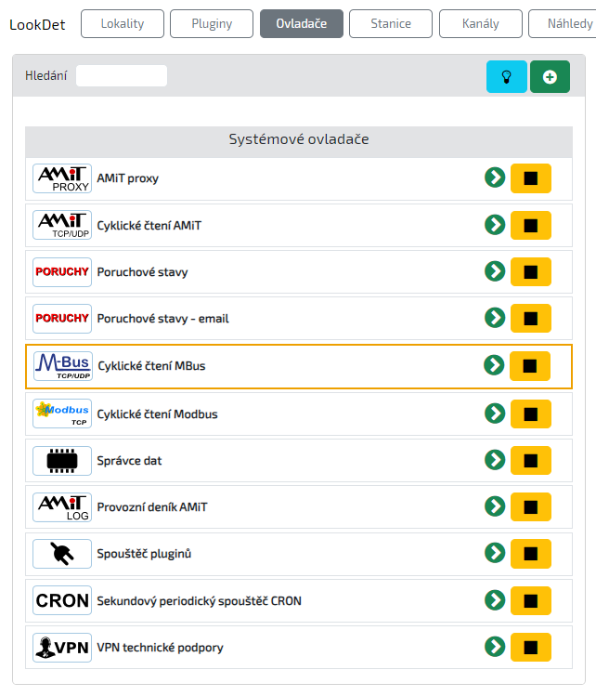The height and width of the screenshot is (696, 596).
Task: Switch to the Lokality tab
Action: (123, 24)
